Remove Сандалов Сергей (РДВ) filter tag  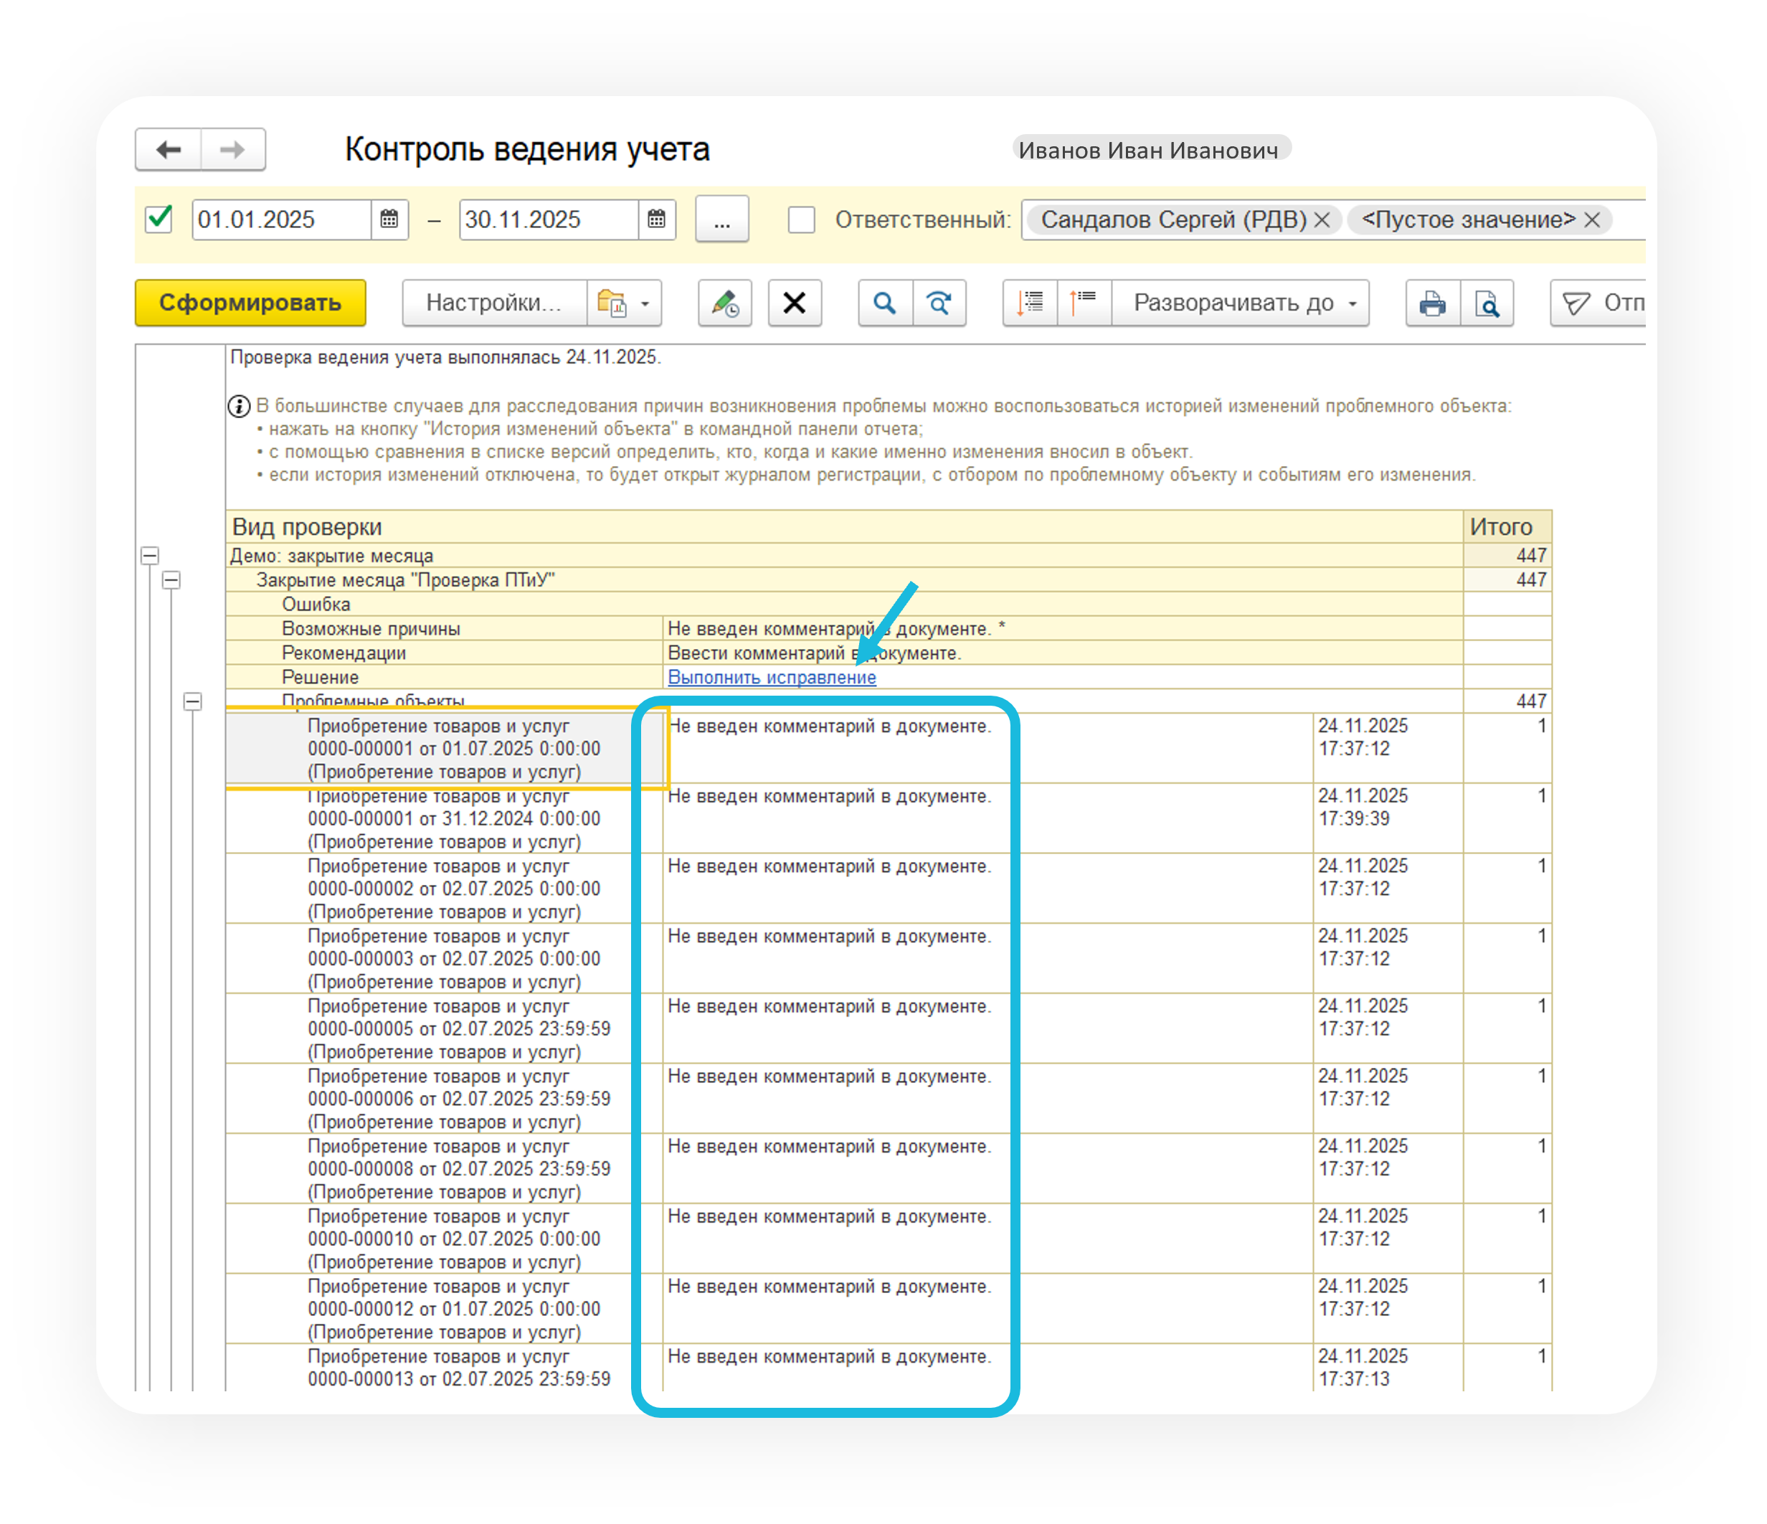(x=1322, y=220)
